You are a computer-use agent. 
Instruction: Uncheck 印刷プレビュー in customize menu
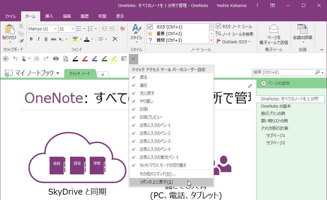coord(171,117)
